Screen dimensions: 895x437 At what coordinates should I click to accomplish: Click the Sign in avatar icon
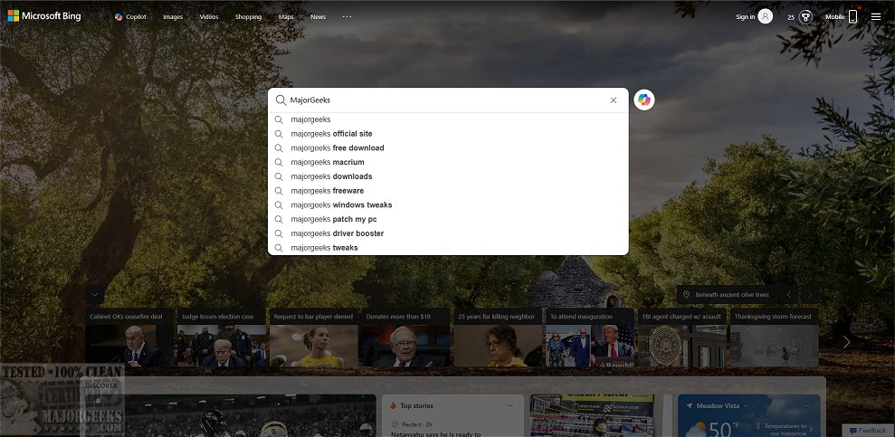765,16
